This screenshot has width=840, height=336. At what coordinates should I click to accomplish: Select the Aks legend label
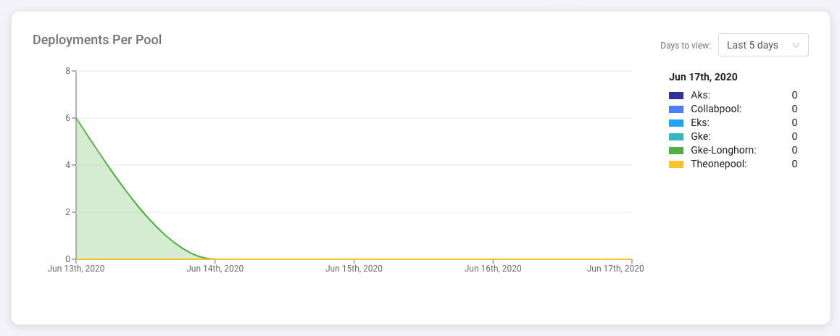[x=700, y=95]
